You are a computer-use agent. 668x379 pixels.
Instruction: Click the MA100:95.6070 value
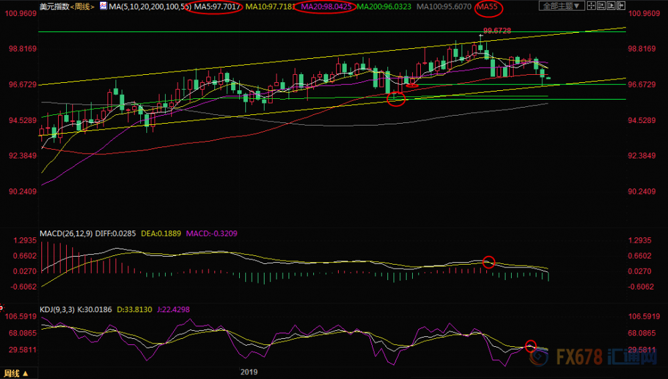coord(444,7)
